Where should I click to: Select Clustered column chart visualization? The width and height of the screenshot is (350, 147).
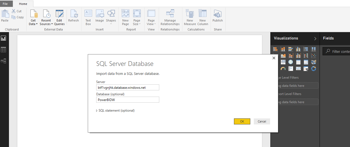pyautogui.click(x=298, y=49)
